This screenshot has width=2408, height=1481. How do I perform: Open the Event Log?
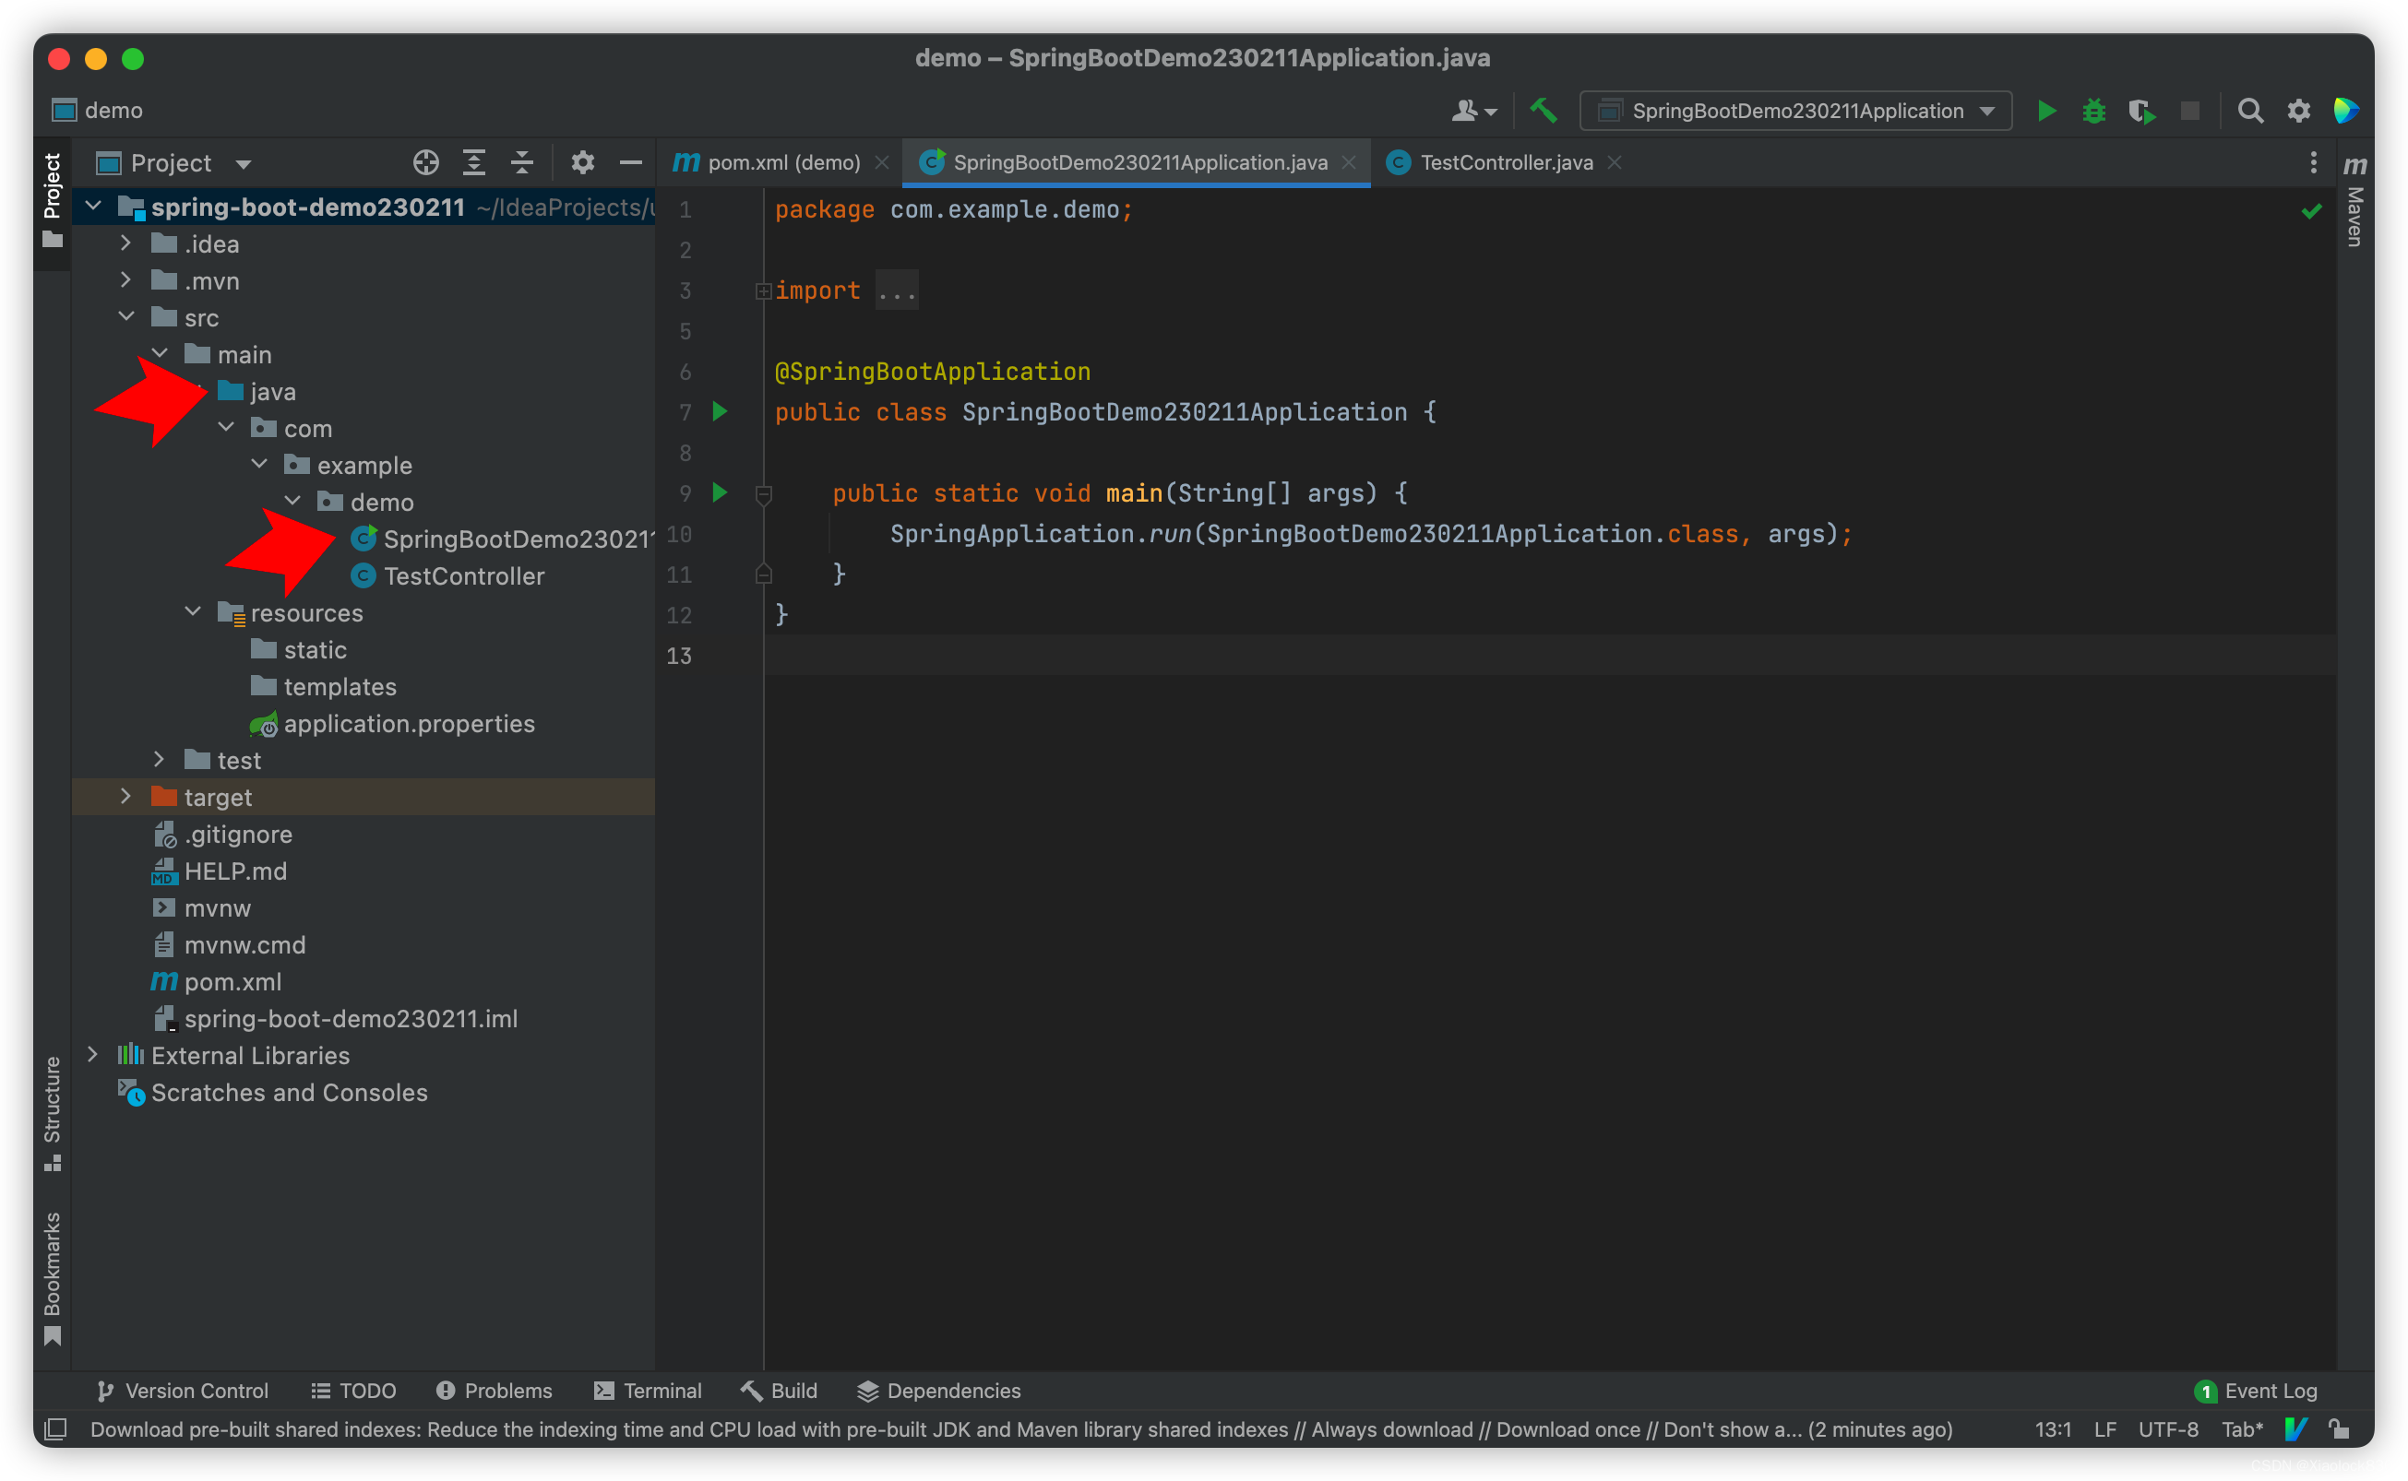2256,1391
